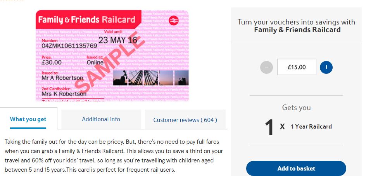
Task: Click the Ferris wheel photo on railcard
Action: pyautogui.click(x=143, y=78)
